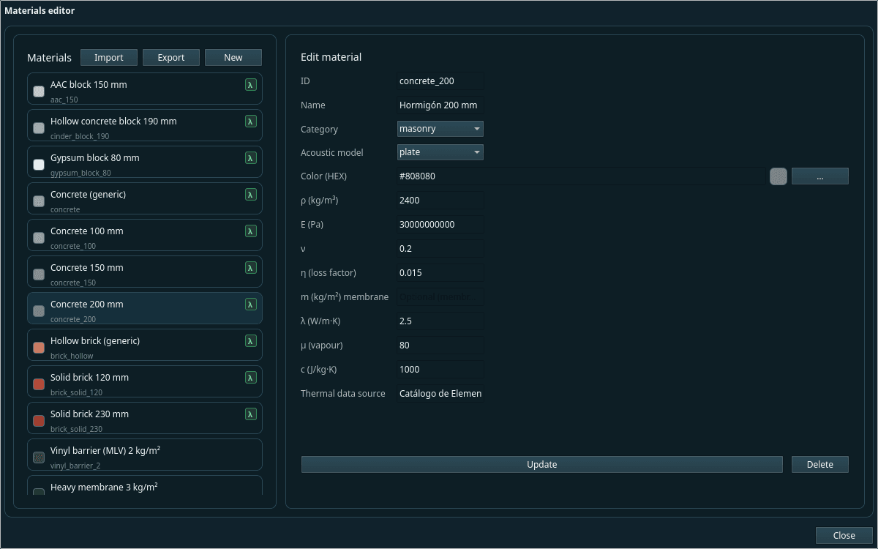Screen dimensions: 878x549
Task: Import materials with the Import button
Action: pyautogui.click(x=109, y=58)
